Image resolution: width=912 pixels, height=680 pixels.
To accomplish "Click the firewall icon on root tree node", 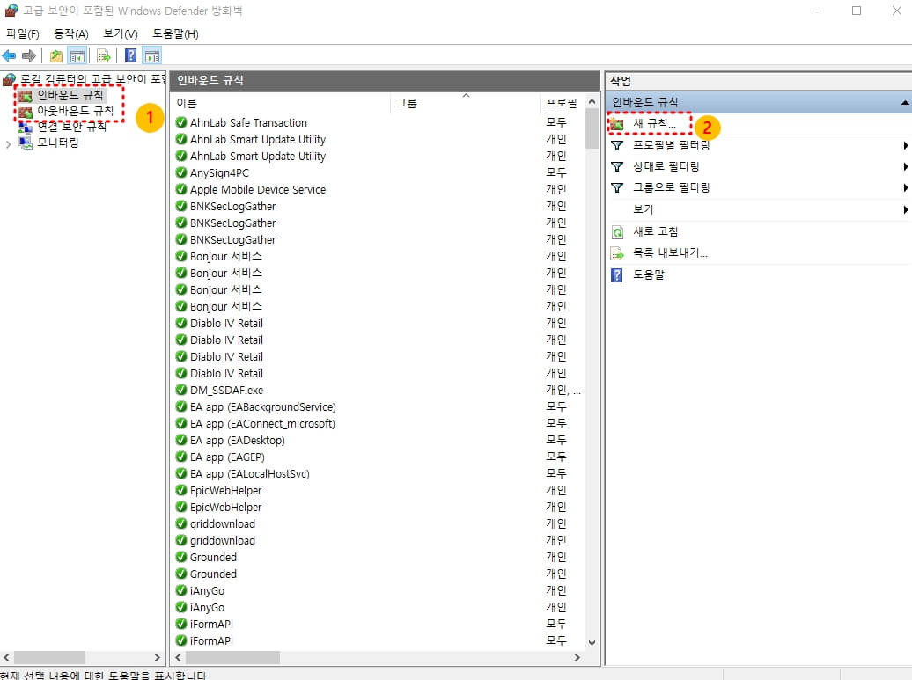I will coord(10,79).
